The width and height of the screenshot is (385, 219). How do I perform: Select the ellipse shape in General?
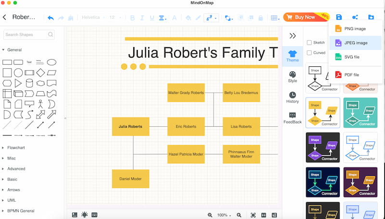[51, 62]
